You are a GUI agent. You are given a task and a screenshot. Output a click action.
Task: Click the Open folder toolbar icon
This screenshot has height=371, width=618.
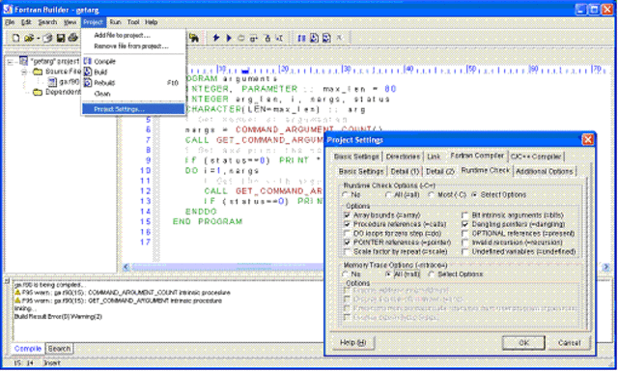pos(28,39)
